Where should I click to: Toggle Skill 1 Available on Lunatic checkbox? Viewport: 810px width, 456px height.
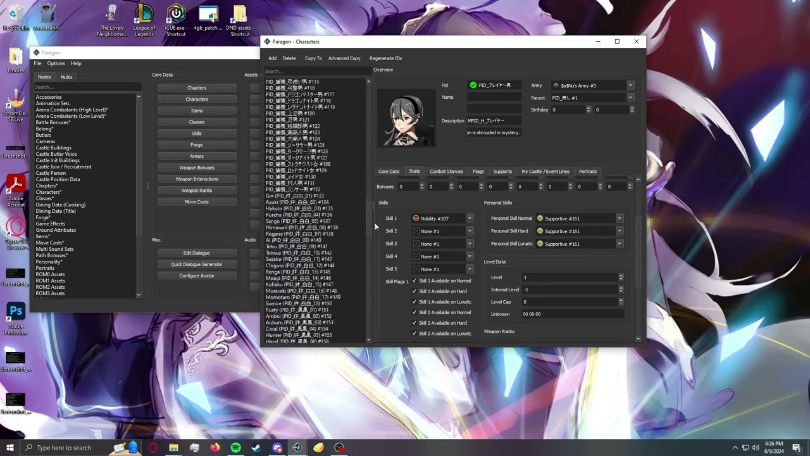414,302
